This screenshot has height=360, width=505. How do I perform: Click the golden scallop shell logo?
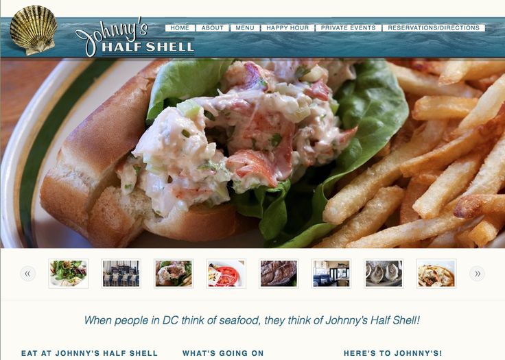(x=34, y=30)
